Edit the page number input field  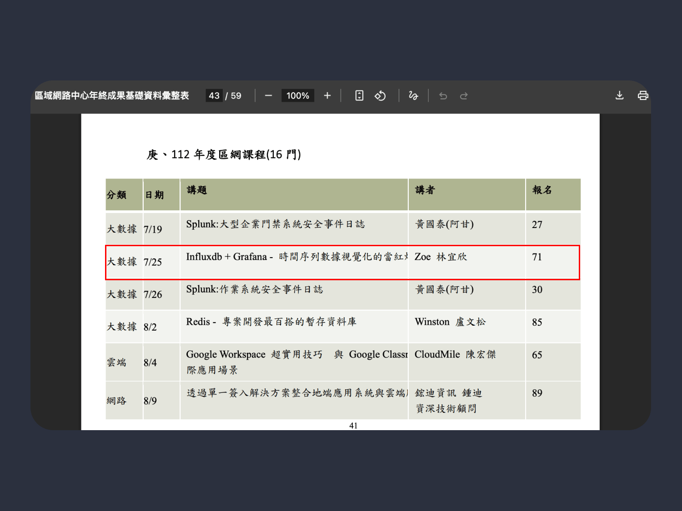[214, 95]
